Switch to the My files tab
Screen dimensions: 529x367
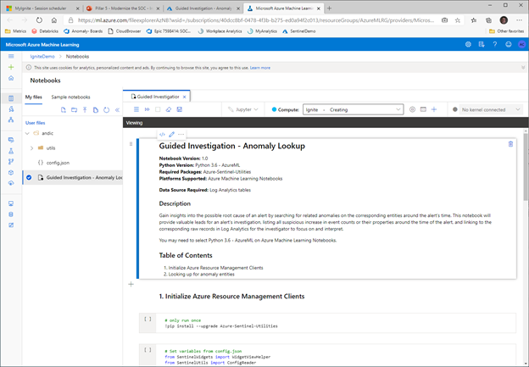click(33, 97)
